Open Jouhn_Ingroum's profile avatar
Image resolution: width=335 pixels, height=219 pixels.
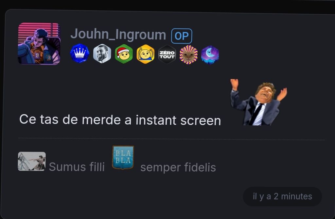pos(39,44)
